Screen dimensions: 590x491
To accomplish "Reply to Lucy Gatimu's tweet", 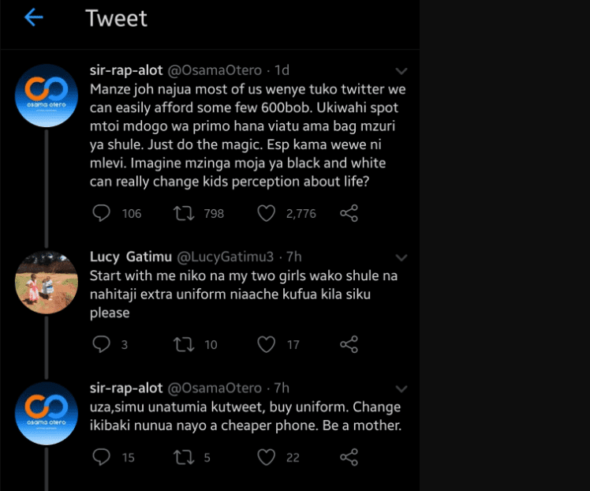I will point(102,344).
